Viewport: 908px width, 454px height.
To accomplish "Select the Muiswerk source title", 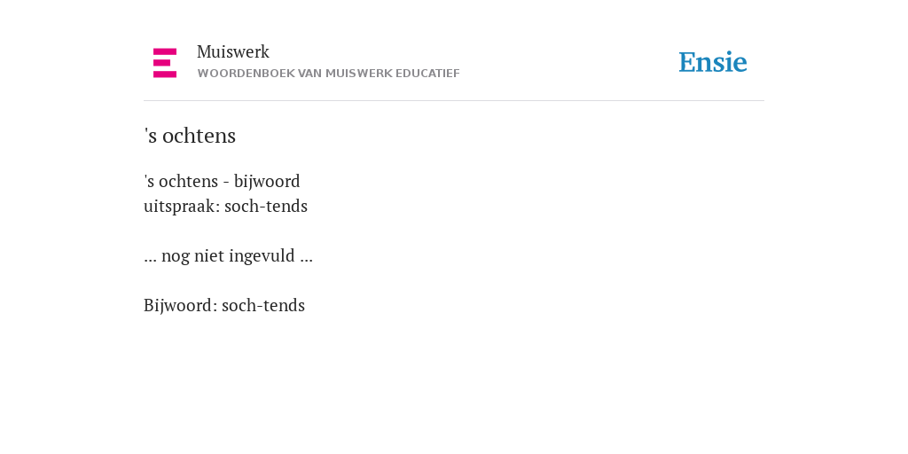I will point(233,52).
